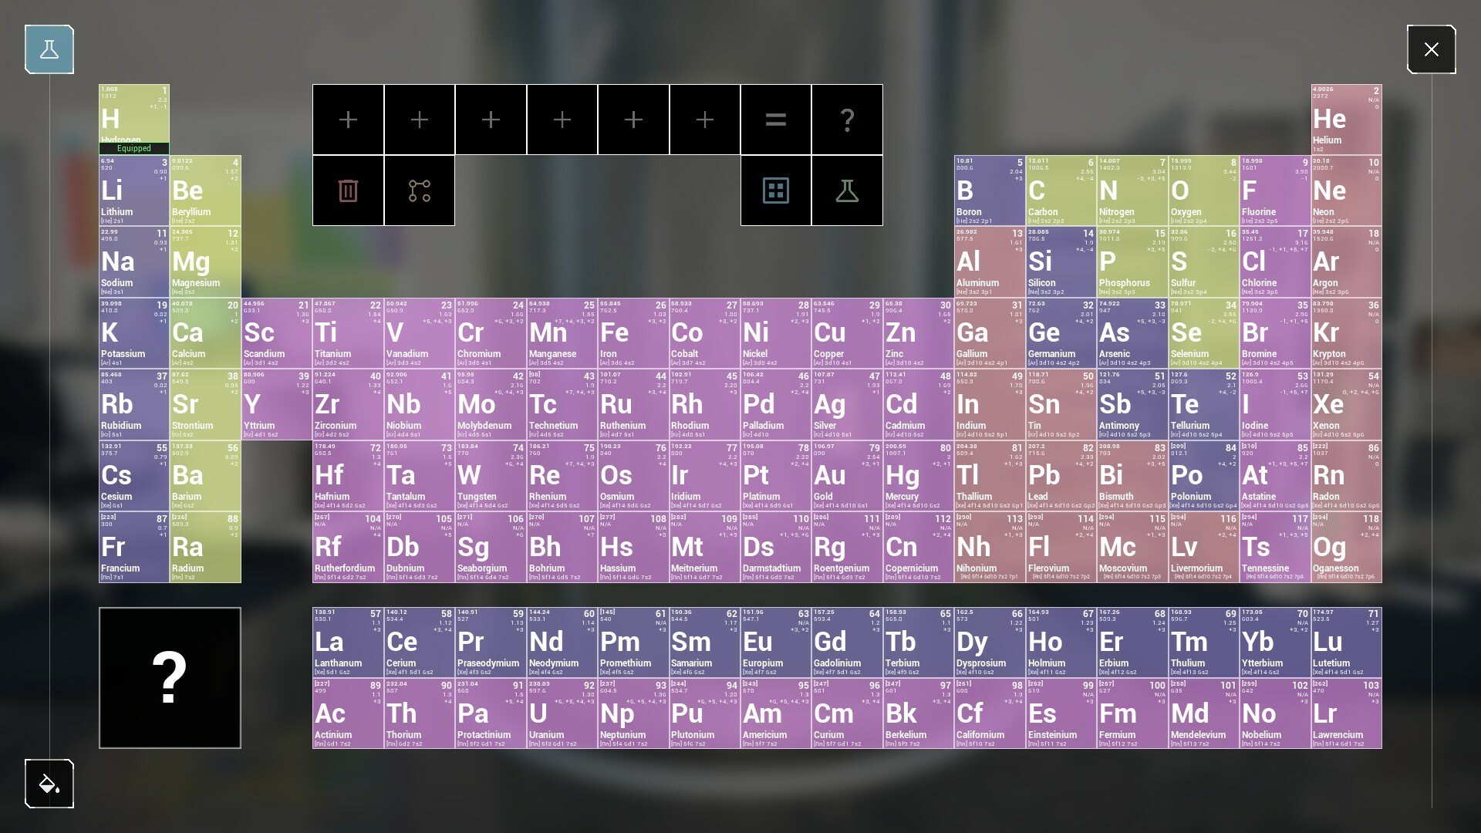Click the flask icon at top left
This screenshot has width=1481, height=833.
click(49, 49)
